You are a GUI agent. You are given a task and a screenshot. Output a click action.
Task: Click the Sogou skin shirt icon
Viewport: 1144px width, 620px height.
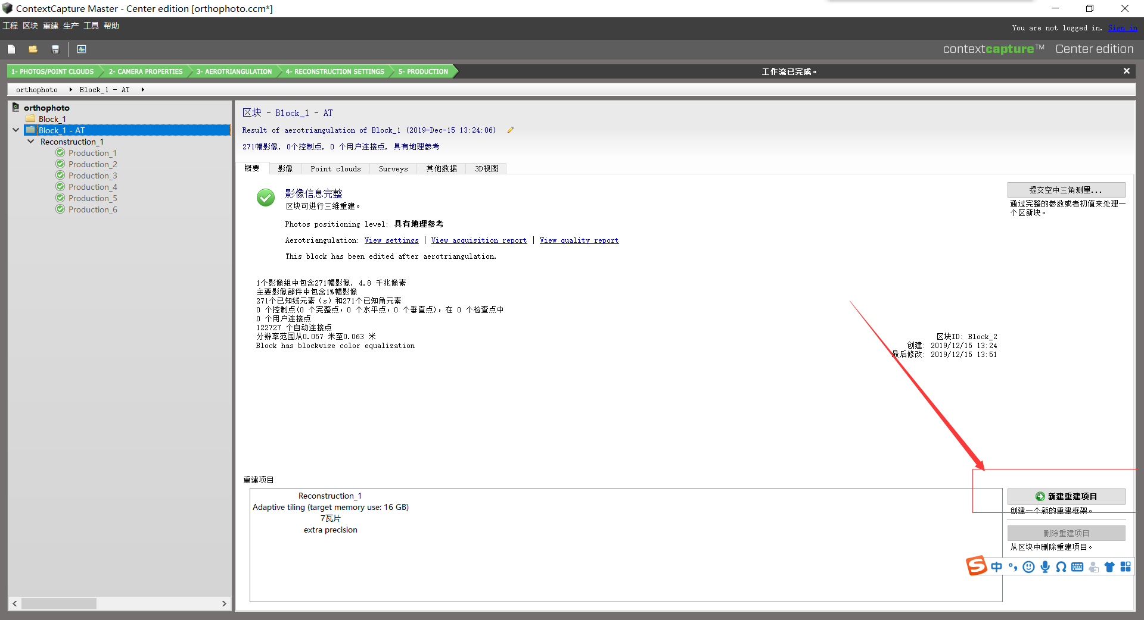1109,567
